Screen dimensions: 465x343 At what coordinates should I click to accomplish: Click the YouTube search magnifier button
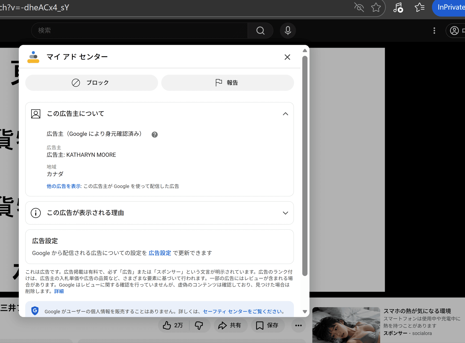point(260,30)
